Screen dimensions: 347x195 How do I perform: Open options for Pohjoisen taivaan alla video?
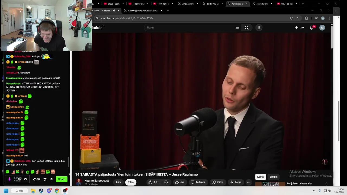(x=326, y=184)
